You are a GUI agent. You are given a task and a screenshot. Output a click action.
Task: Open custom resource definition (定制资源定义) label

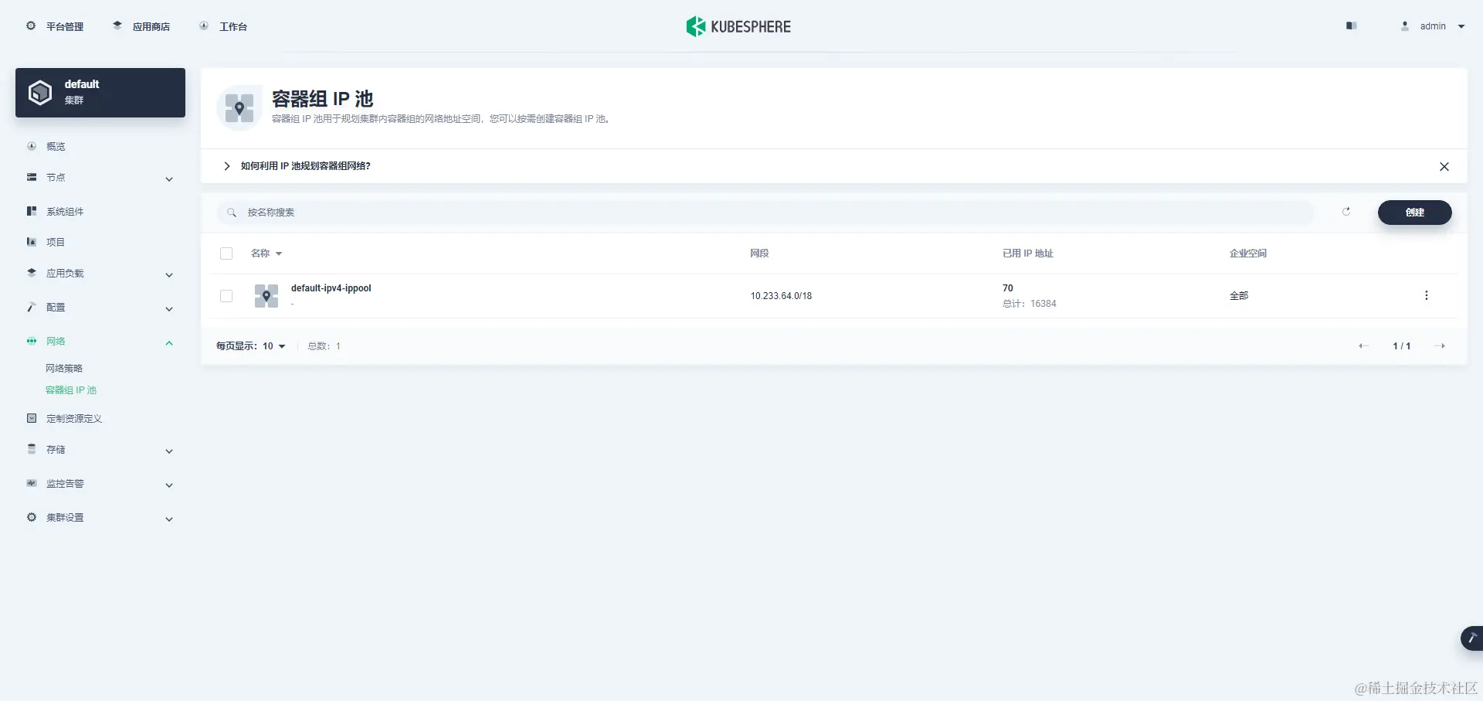[74, 418]
